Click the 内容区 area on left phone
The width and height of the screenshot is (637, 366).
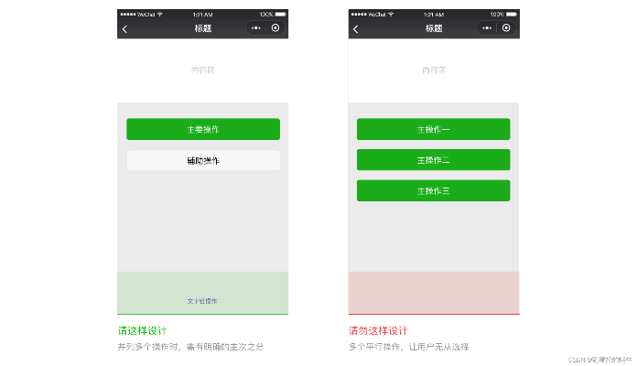[x=202, y=70]
